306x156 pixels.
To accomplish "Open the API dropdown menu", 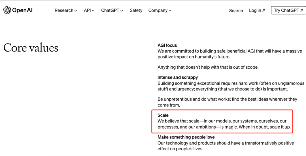I will click(89, 10).
